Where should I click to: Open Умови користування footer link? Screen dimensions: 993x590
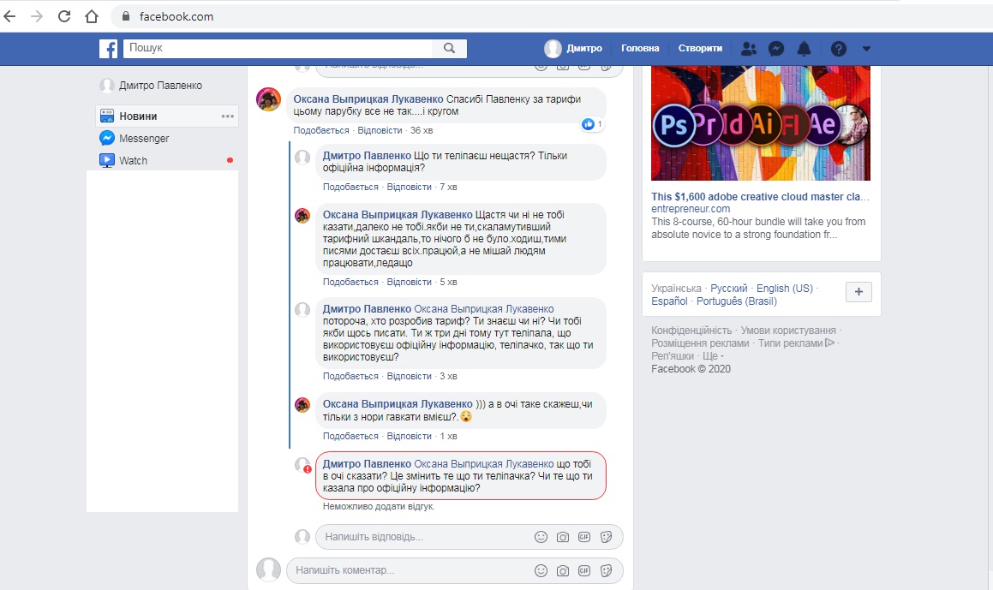[788, 331]
